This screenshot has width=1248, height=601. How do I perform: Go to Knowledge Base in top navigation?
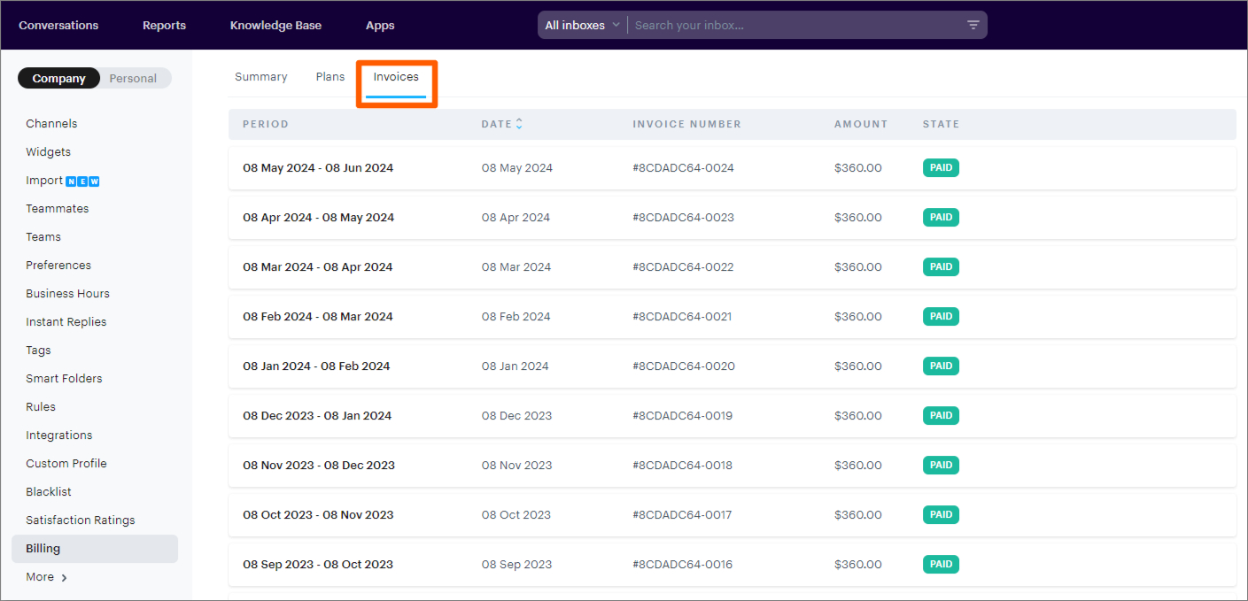click(275, 25)
